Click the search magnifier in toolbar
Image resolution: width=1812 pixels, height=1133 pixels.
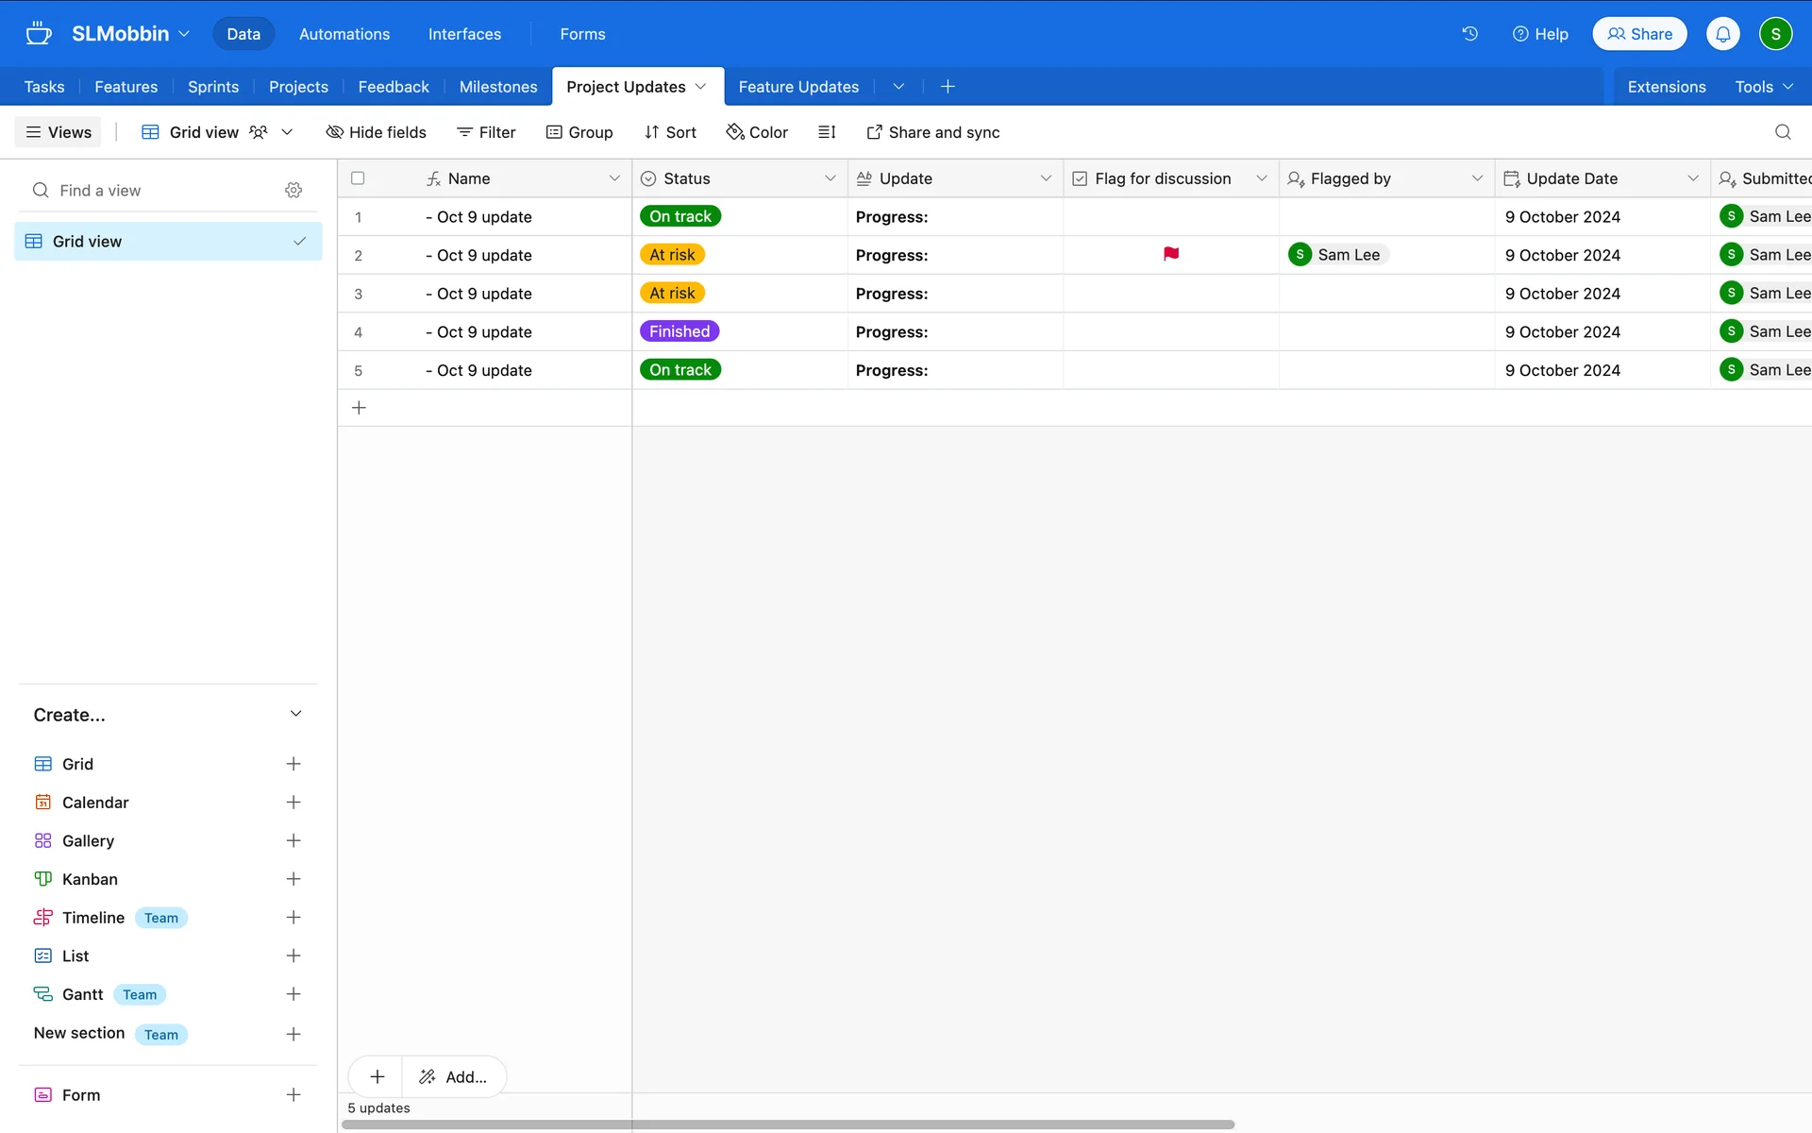(x=1782, y=132)
